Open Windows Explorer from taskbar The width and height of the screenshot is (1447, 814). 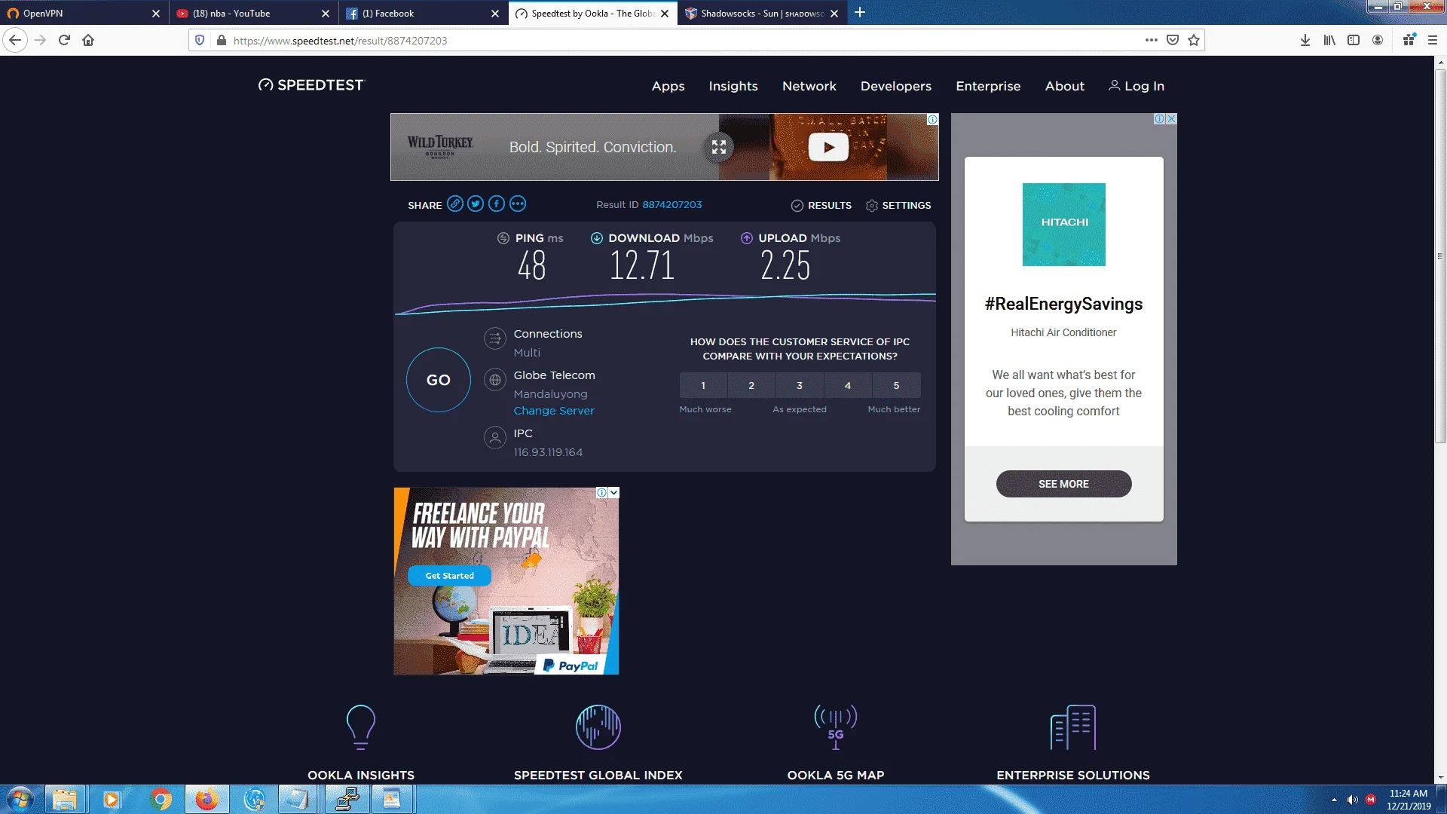(66, 799)
